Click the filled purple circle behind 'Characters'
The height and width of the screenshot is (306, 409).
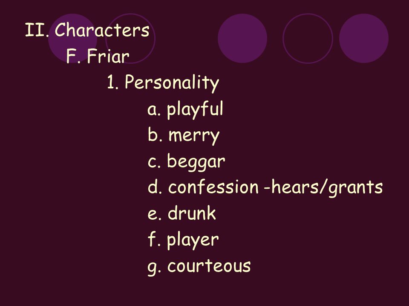click(x=72, y=38)
